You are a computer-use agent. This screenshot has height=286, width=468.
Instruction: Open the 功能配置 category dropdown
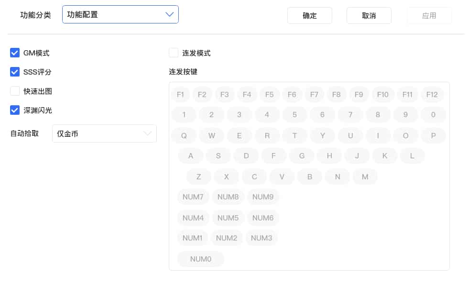tap(120, 15)
